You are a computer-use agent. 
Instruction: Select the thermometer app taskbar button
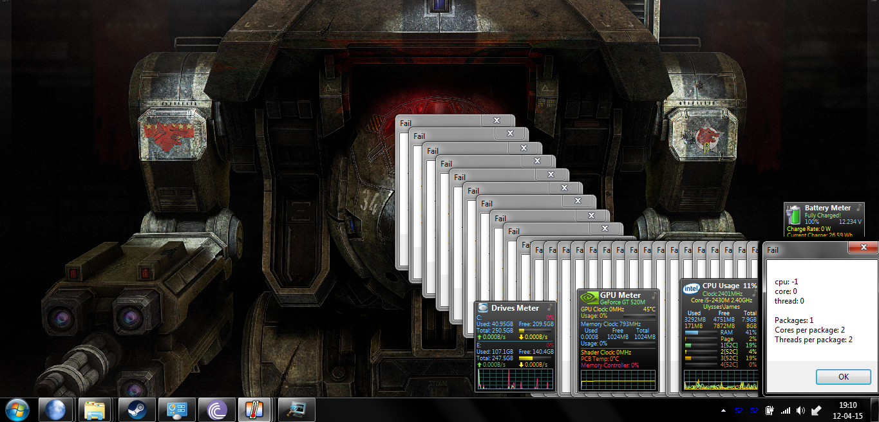click(x=254, y=410)
